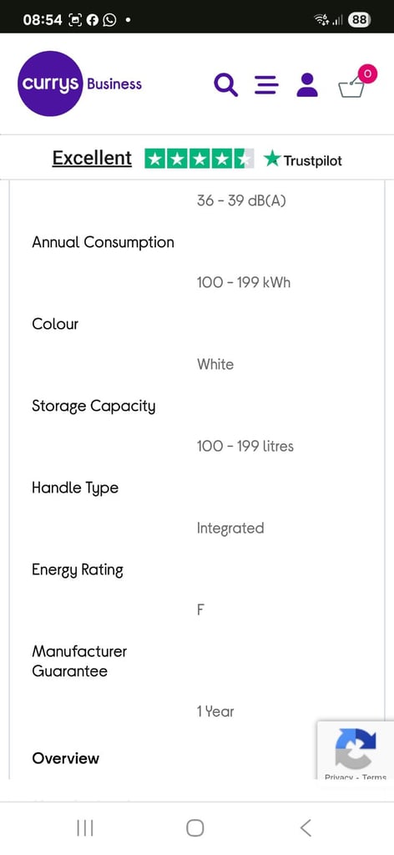Open the hamburger menu icon
Image resolution: width=394 pixels, height=855 pixels.
pos(266,85)
